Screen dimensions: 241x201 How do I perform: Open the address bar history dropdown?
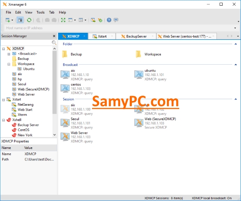[235, 28]
